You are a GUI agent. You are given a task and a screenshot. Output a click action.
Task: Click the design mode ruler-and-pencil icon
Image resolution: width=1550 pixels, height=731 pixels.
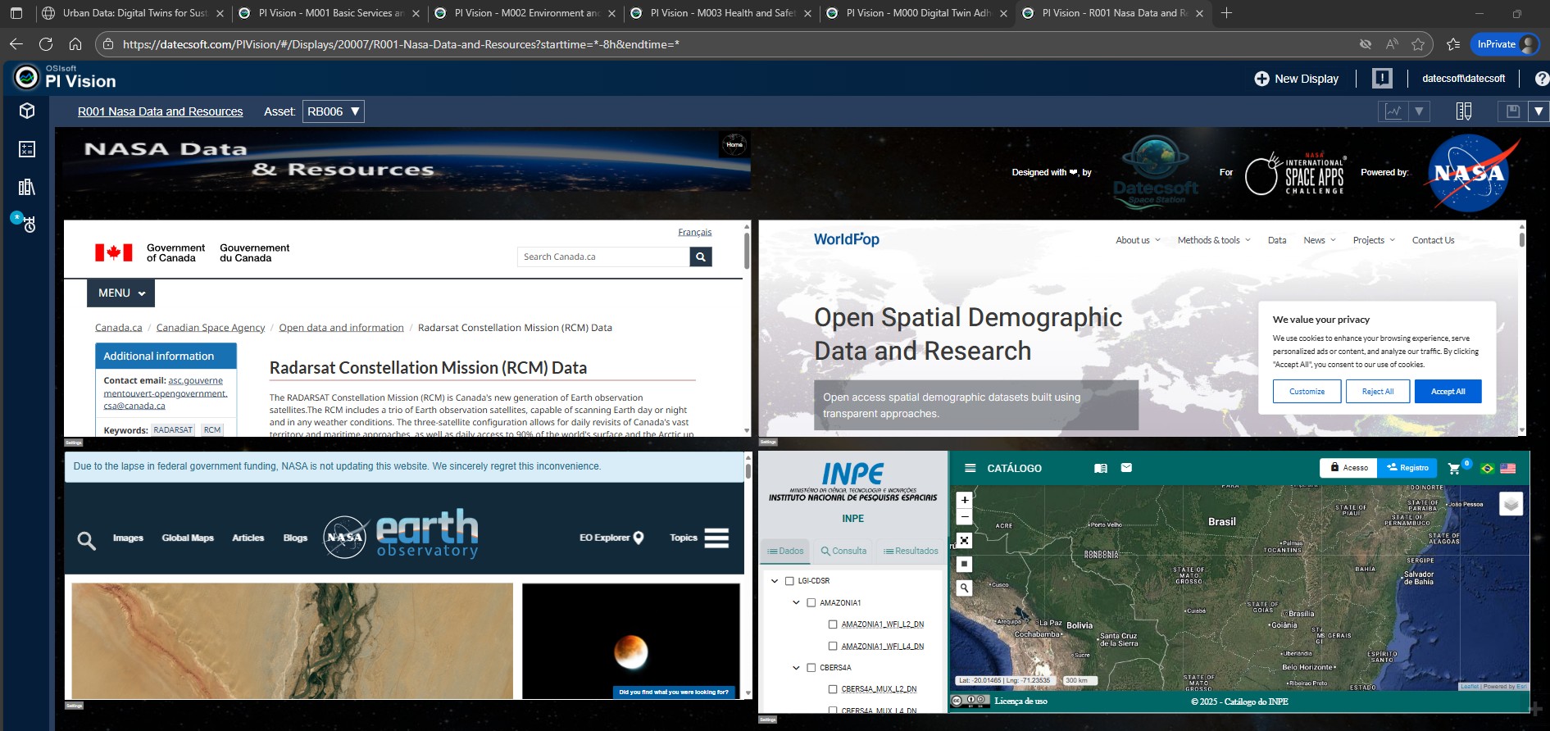pyautogui.click(x=1463, y=111)
